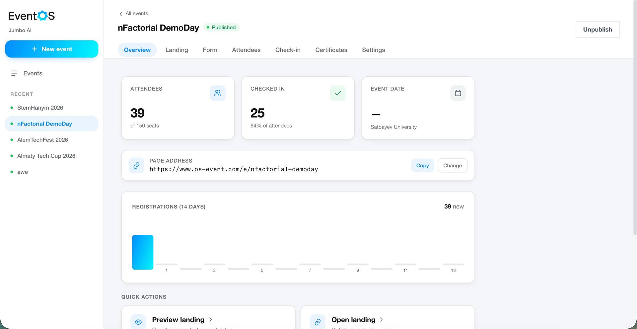Open AlemTechFest 2026 from recent events
637x329 pixels.
pos(42,140)
